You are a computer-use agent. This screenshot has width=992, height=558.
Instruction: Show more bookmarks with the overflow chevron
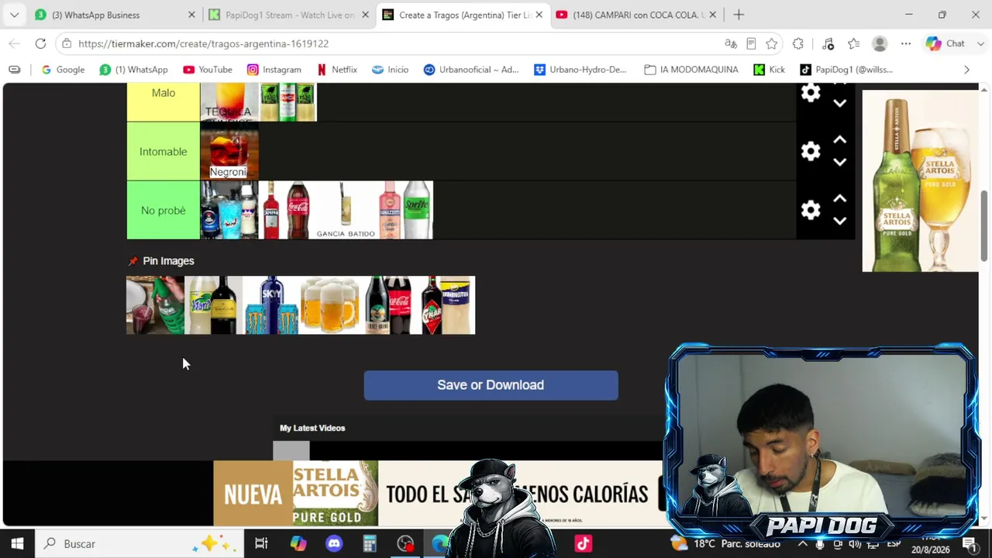(966, 70)
